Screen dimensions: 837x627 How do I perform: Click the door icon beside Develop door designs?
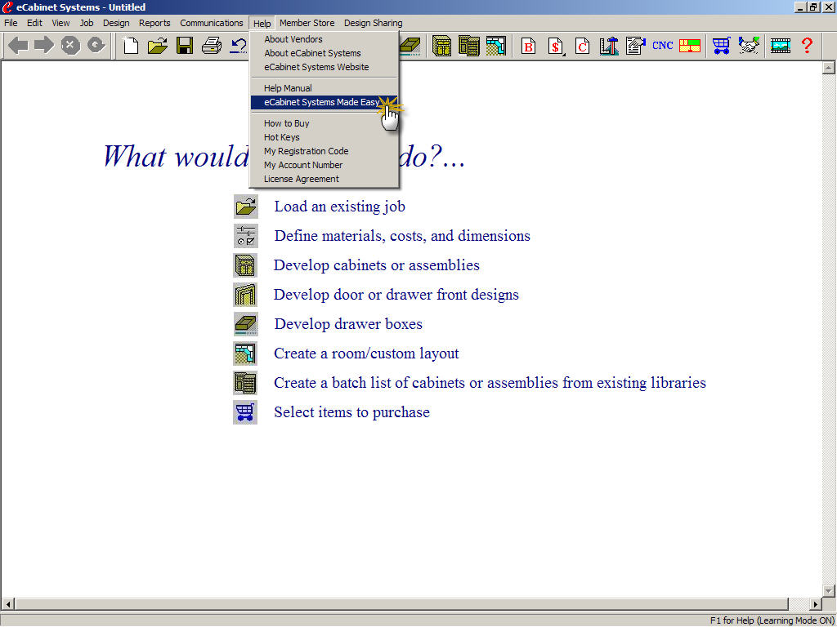pyautogui.click(x=245, y=294)
